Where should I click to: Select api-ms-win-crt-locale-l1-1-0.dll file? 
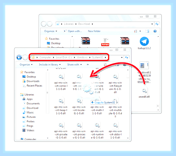[x=79, y=106]
